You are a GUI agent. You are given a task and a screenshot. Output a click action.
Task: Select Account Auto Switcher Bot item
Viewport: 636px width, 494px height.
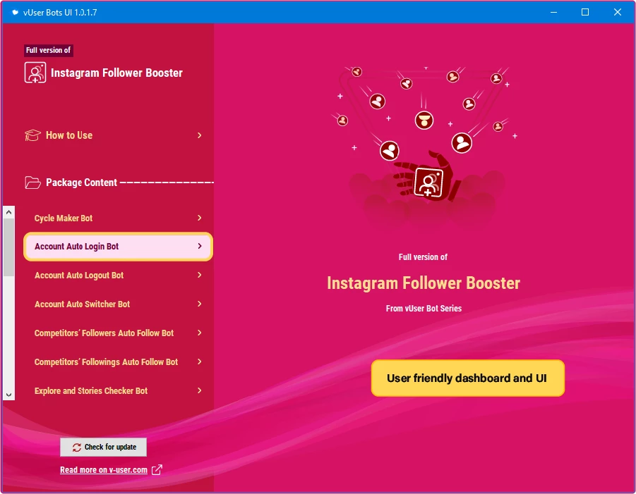tap(118, 304)
